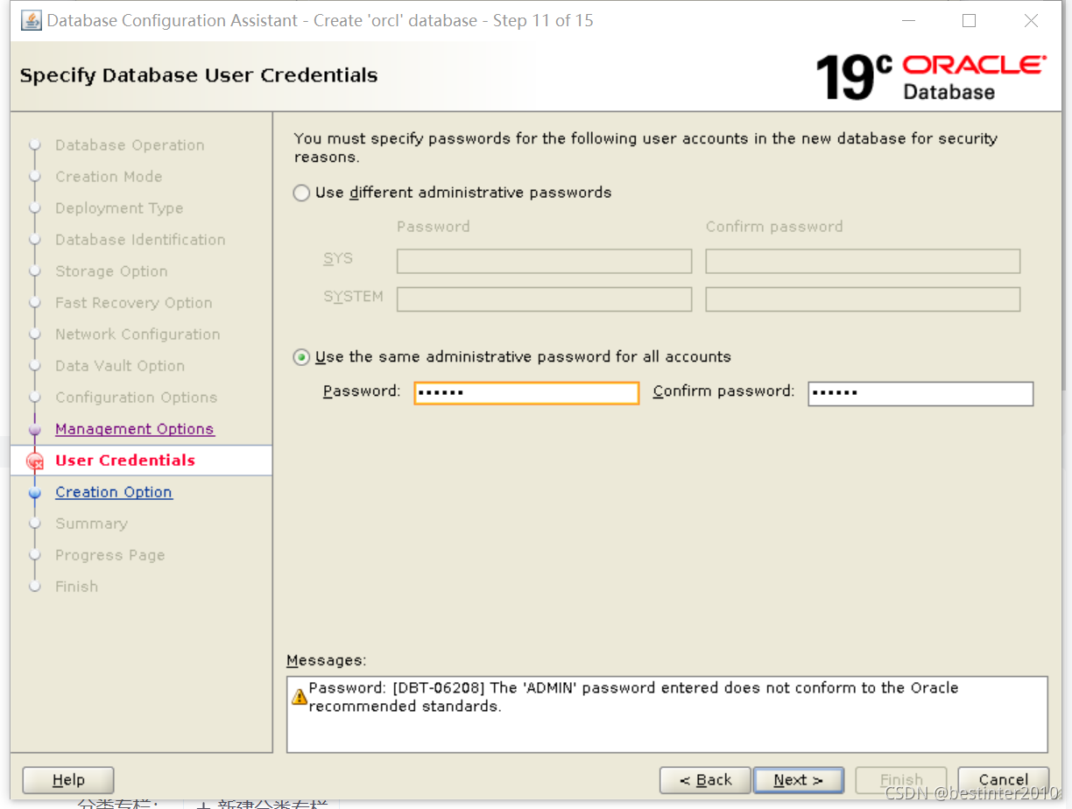This screenshot has height=809, width=1072.
Task: Click the 'Summary' step label
Action: [x=91, y=524]
